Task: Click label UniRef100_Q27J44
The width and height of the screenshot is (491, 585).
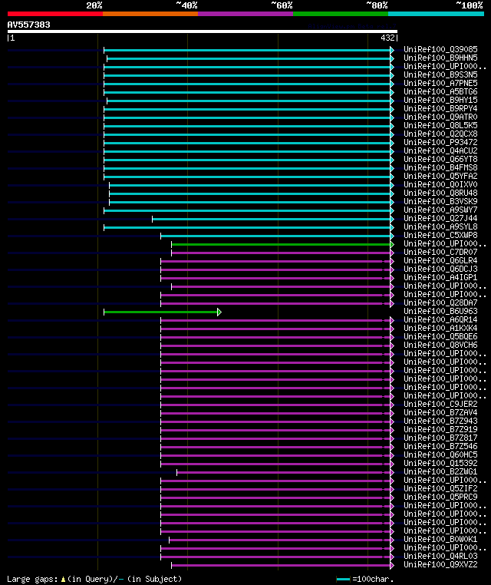Action: point(440,218)
